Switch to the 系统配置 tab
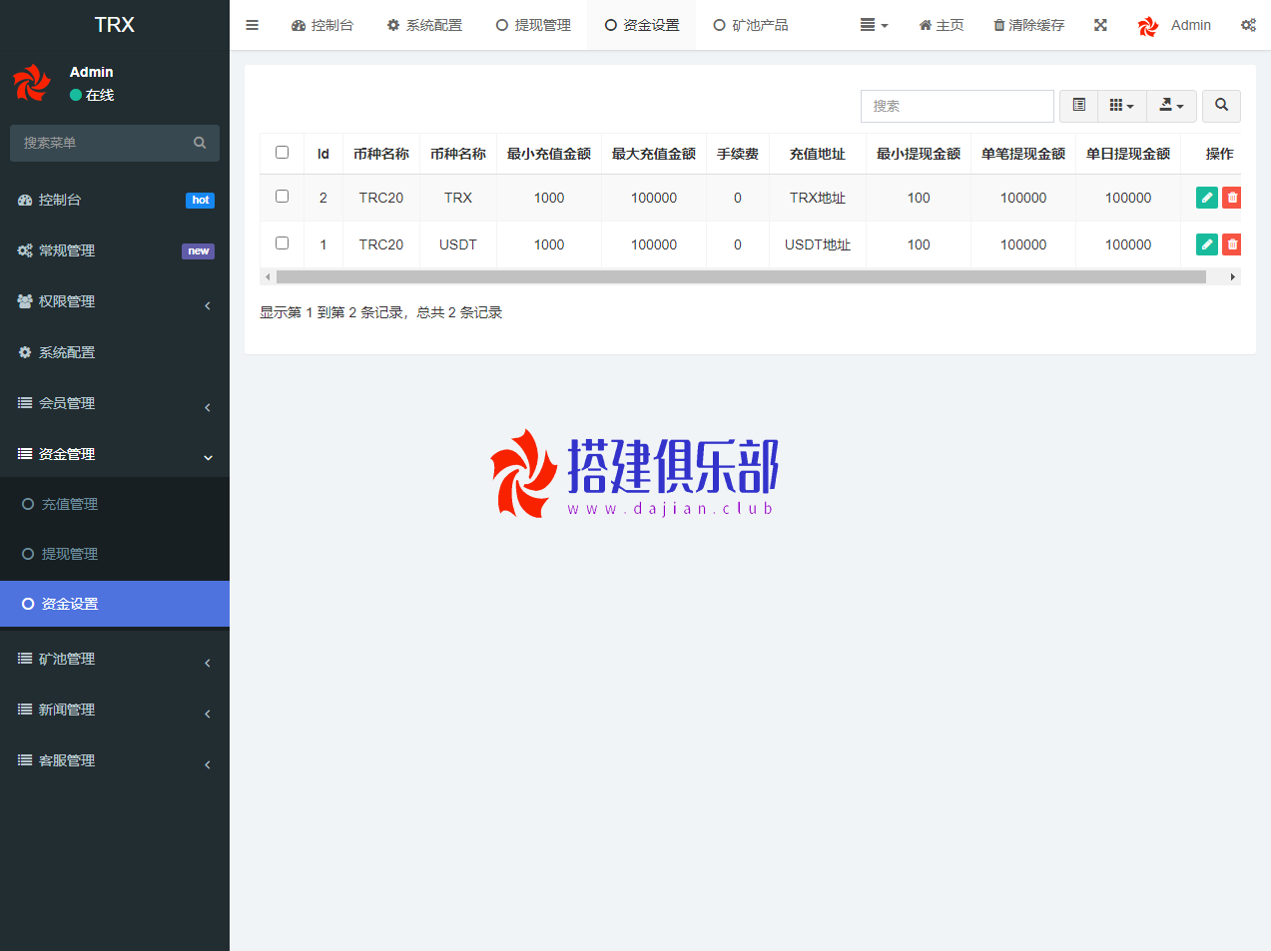The width and height of the screenshot is (1271, 951). tap(424, 25)
